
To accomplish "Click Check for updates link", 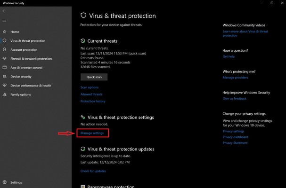I will pos(93,171).
